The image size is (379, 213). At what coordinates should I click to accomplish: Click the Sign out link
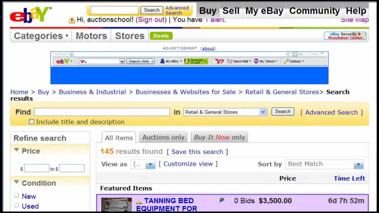(151, 20)
